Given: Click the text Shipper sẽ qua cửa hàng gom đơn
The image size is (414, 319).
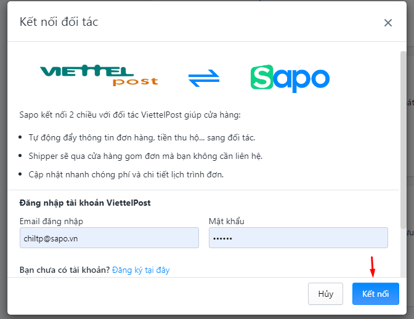Looking at the screenshot, I should coord(94,156).
